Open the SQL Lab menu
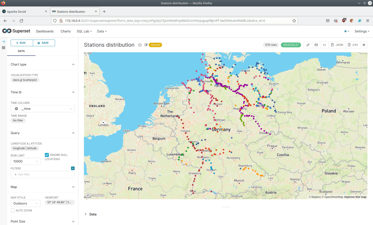Screen dimensions: 373x225 tap(84, 31)
